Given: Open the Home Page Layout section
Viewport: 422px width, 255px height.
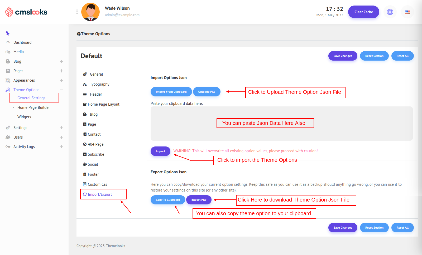Looking at the screenshot, I should click(x=103, y=104).
